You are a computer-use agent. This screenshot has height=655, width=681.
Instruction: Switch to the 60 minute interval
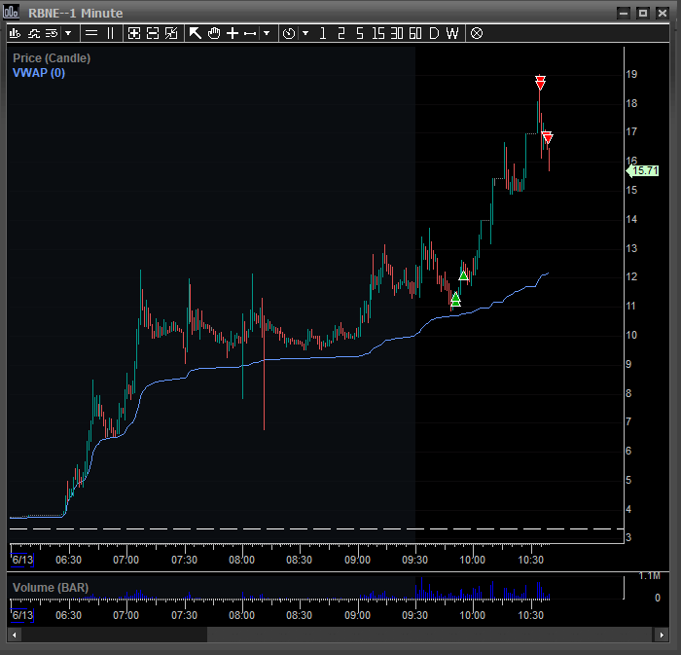415,33
